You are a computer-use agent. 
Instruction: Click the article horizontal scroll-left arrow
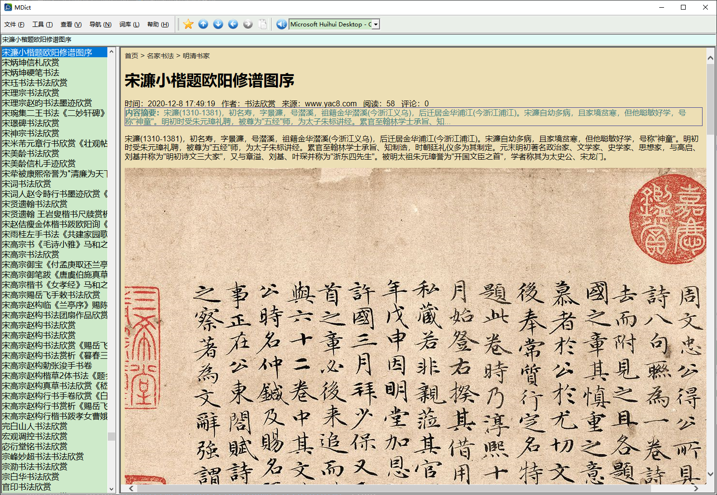[131, 488]
